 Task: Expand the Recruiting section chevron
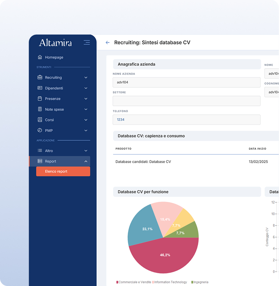[85, 77]
